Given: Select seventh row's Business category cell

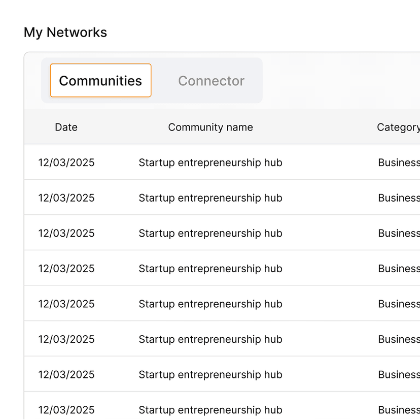Looking at the screenshot, I should pyautogui.click(x=399, y=374).
